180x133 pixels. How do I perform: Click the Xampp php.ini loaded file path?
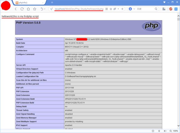point(80,76)
